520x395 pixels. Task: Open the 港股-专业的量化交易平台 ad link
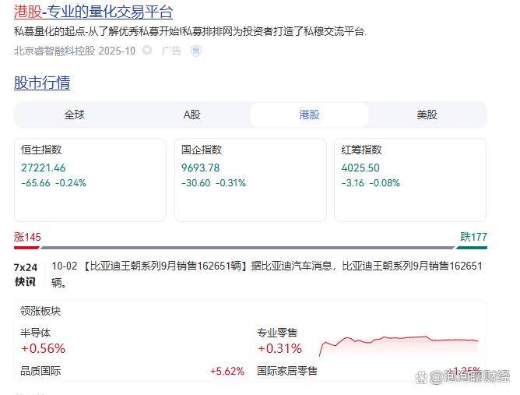click(93, 12)
